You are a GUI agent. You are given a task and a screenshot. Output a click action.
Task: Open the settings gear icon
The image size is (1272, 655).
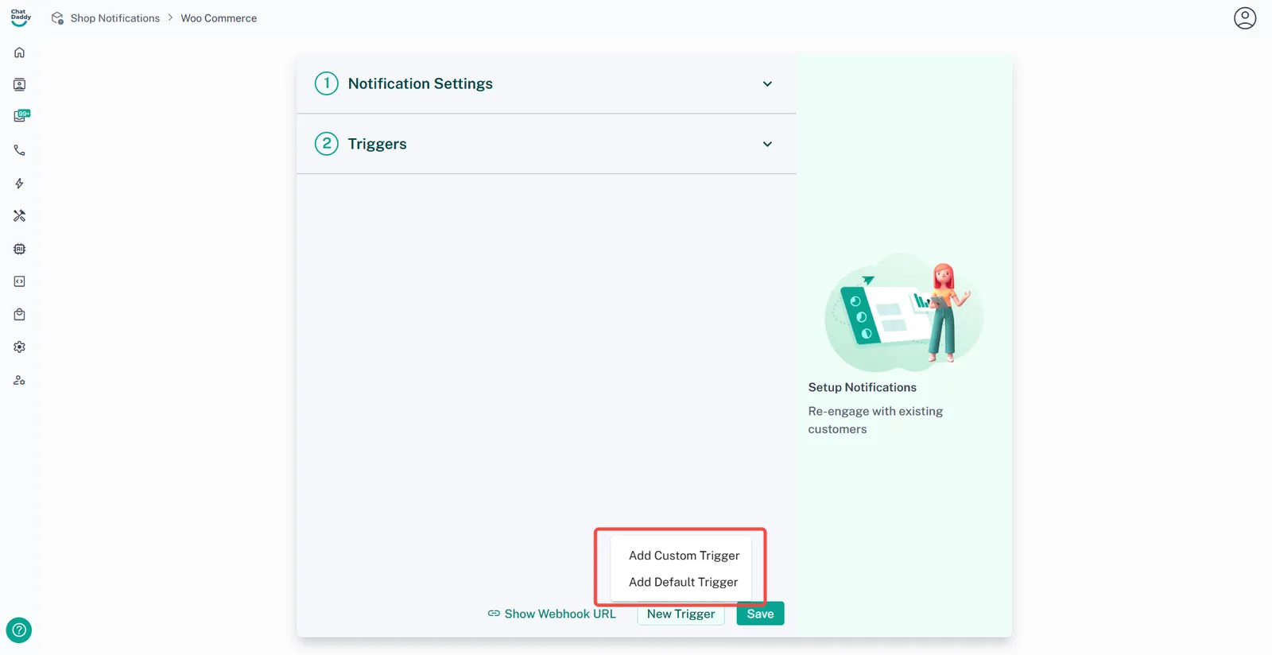tap(19, 347)
